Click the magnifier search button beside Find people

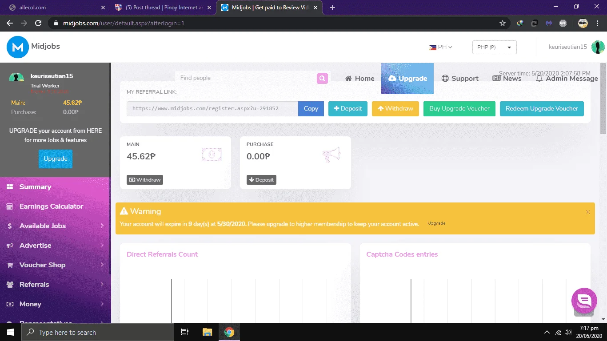tap(322, 78)
